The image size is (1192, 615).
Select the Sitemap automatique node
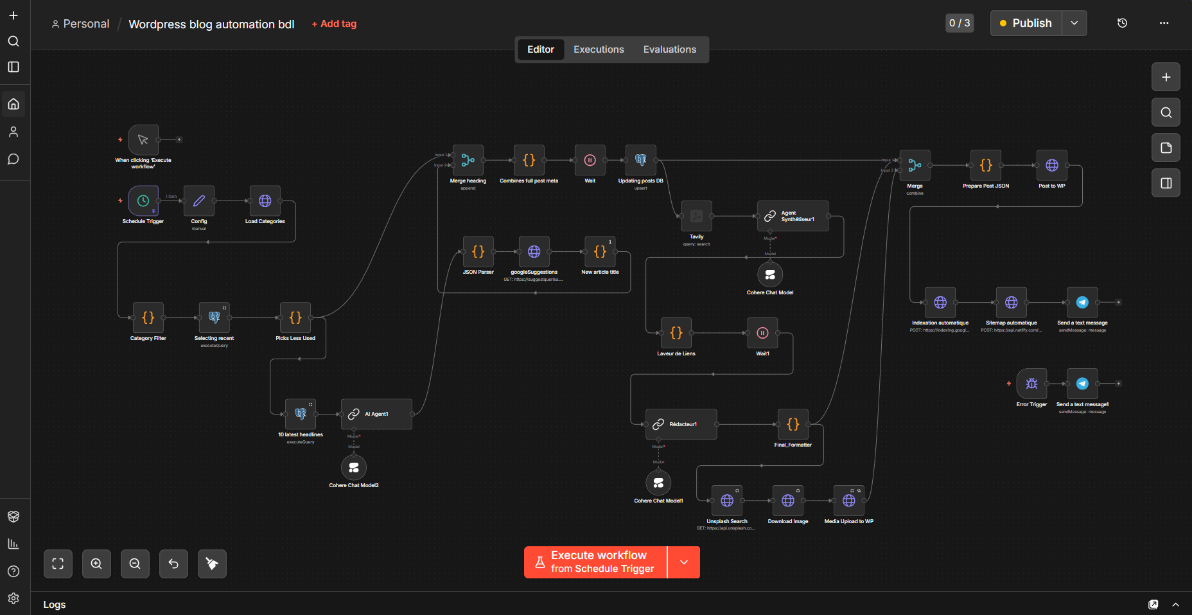click(x=1012, y=302)
